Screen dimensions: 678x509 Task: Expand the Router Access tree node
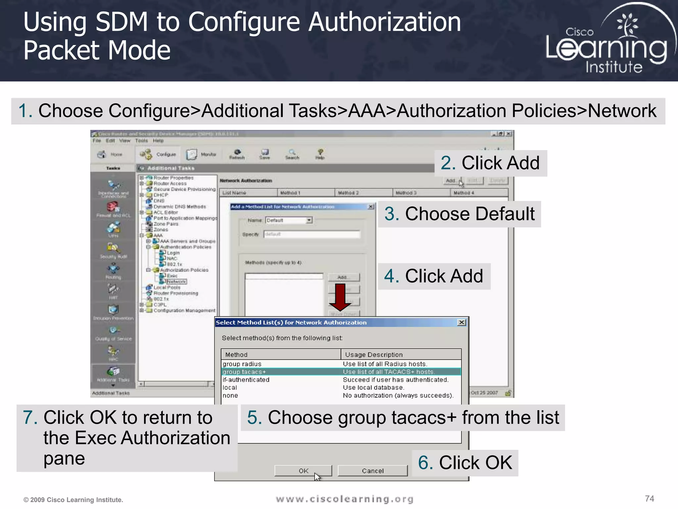point(141,183)
